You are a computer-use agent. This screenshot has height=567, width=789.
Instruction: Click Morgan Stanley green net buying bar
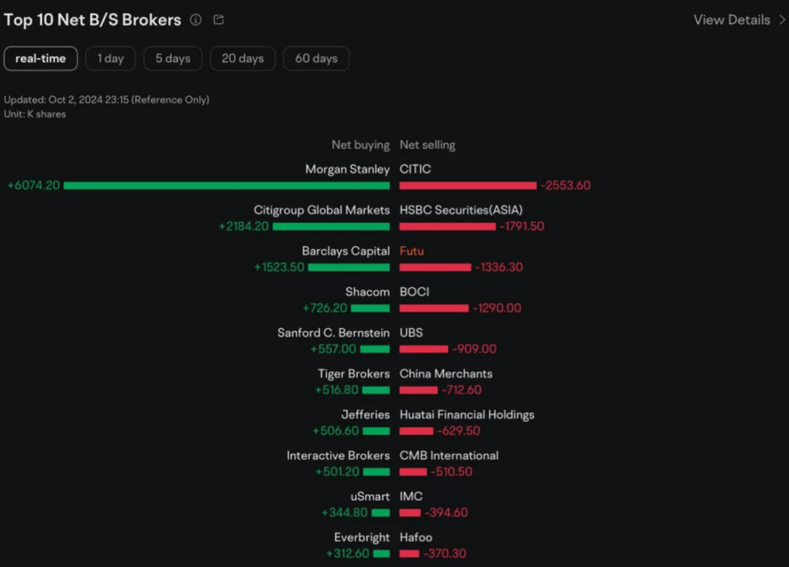[227, 186]
